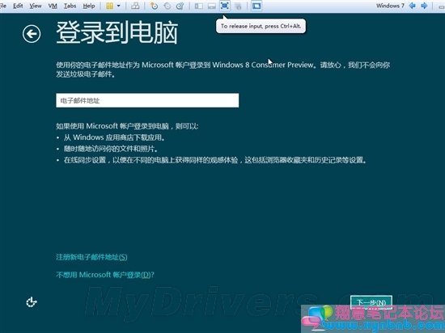Image resolution: width=445 pixels, height=333 pixels.
Task: Open the VM menu
Action: tap(53, 6)
